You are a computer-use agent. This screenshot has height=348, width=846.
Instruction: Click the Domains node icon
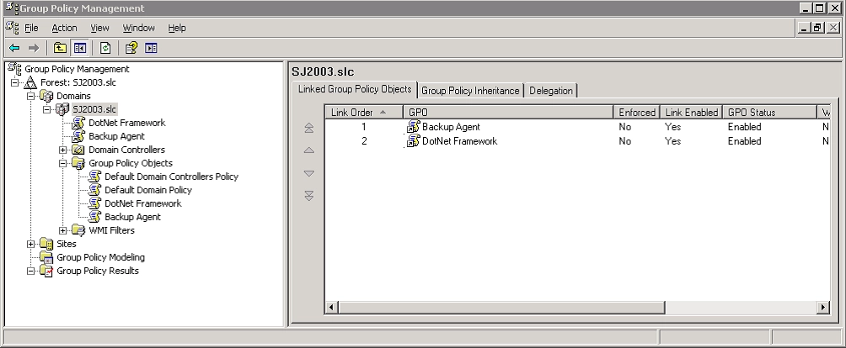tap(46, 96)
